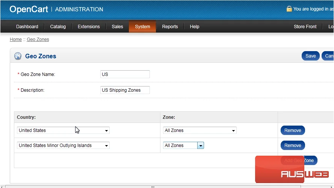Click the lock icon beside login status
Screen dimensions: 334x188
(289, 9)
